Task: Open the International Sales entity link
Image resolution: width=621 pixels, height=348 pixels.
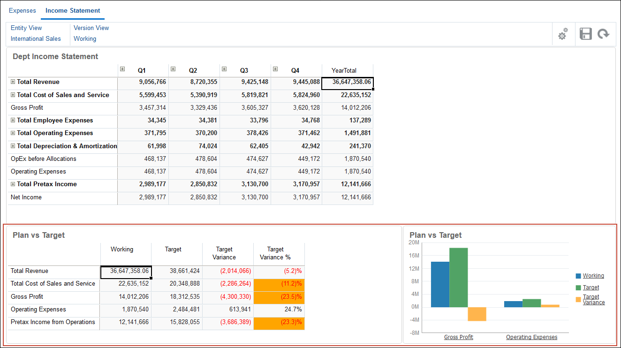Action: tap(36, 38)
